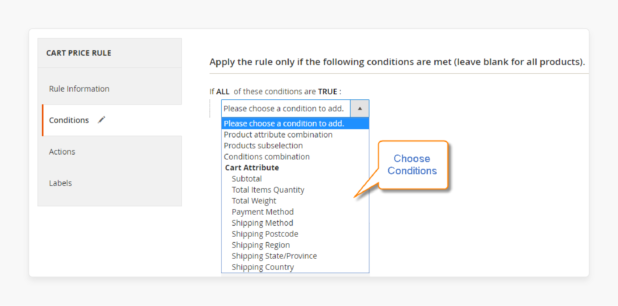Open the Labels section

tap(60, 183)
